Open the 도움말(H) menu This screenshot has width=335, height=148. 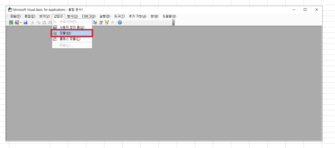point(169,16)
